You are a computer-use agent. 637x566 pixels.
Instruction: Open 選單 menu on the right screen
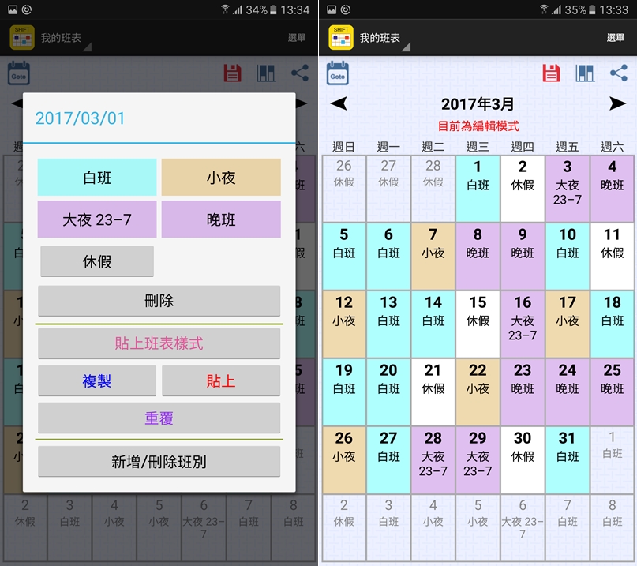click(616, 38)
